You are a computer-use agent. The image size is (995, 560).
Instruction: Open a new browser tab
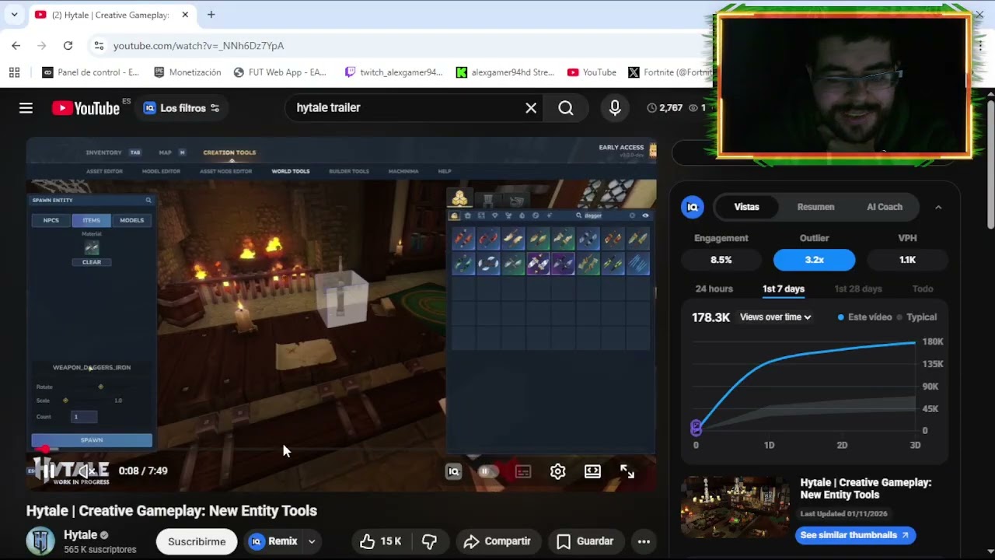tap(211, 15)
